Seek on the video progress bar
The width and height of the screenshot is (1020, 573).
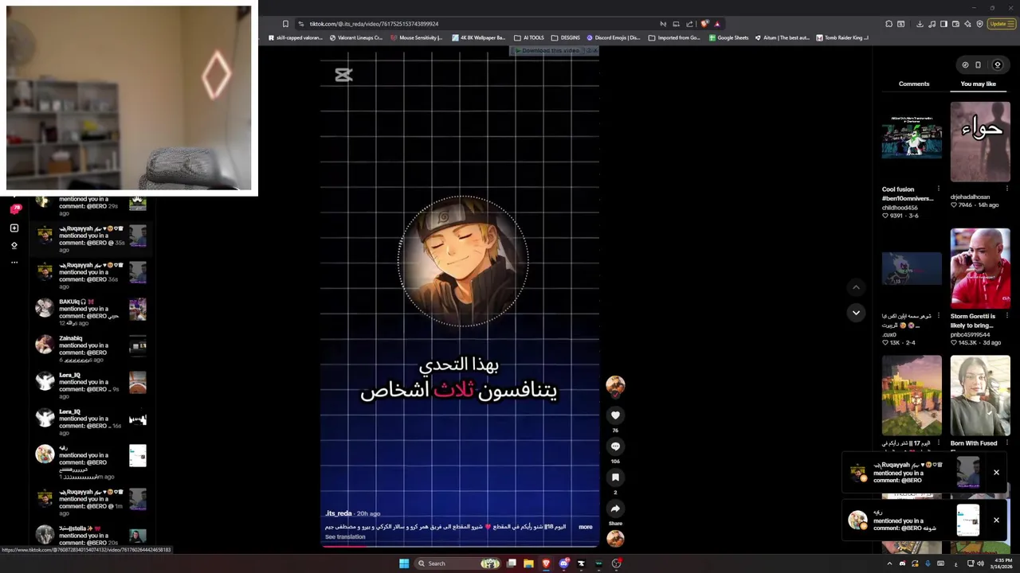point(460,547)
